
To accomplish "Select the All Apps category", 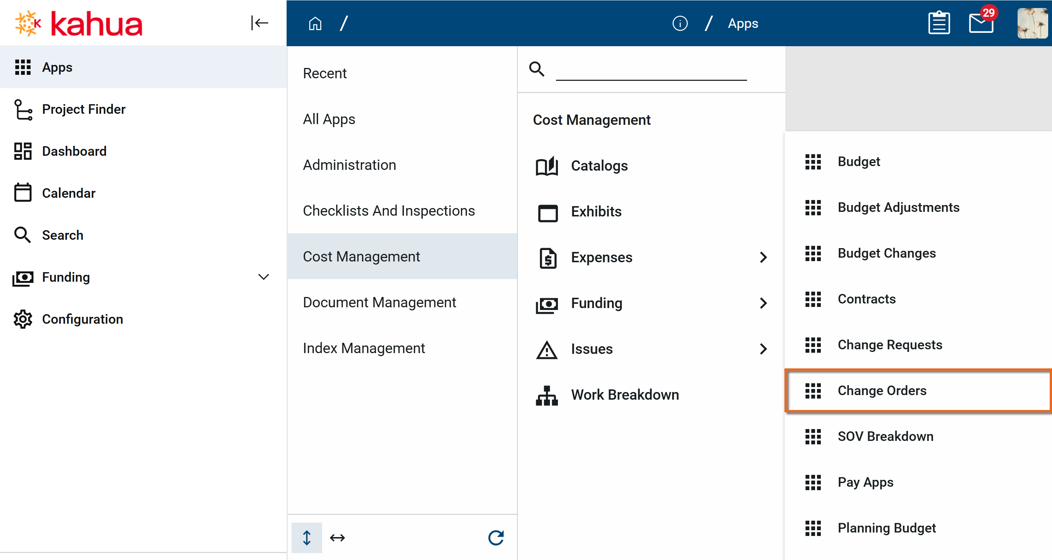I will (329, 119).
